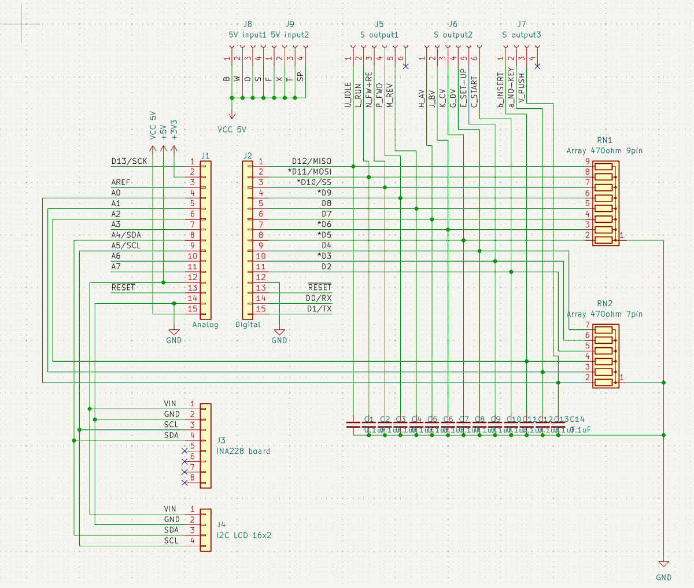Select the GND power symbol below J1 Analog
The width and height of the screenshot is (694, 588).
174,332
